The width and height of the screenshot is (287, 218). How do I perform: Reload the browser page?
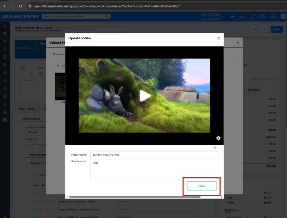tap(21, 6)
